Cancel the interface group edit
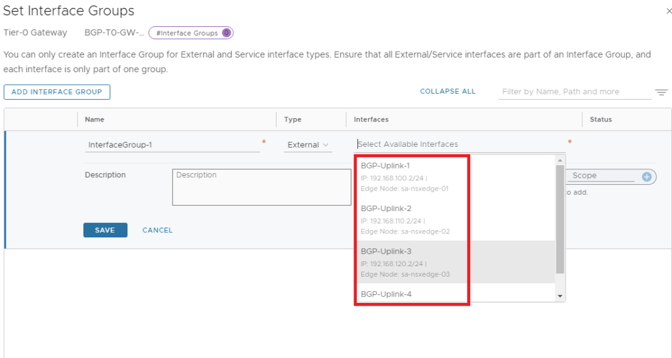The width and height of the screenshot is (672, 358). (x=158, y=230)
